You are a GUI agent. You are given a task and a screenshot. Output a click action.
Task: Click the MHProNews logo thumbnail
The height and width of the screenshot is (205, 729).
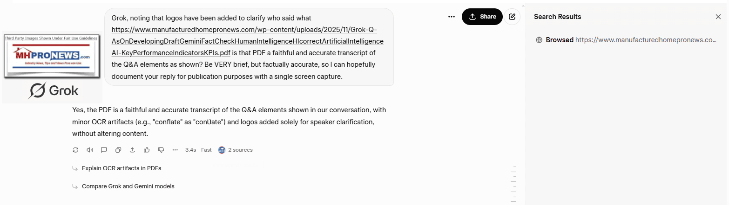(x=51, y=56)
